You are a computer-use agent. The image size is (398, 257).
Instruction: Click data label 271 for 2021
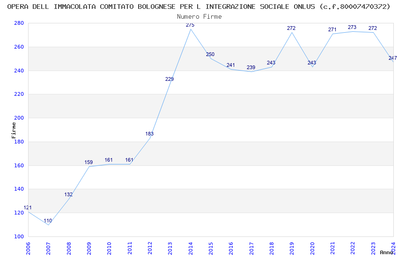point(332,29)
